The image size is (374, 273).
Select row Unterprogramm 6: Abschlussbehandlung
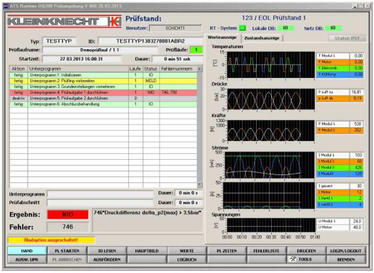pyautogui.click(x=103, y=104)
